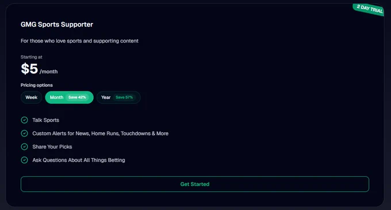The image size is (391, 210).
Task: Click the /month text beside the price
Action: [x=49, y=71]
